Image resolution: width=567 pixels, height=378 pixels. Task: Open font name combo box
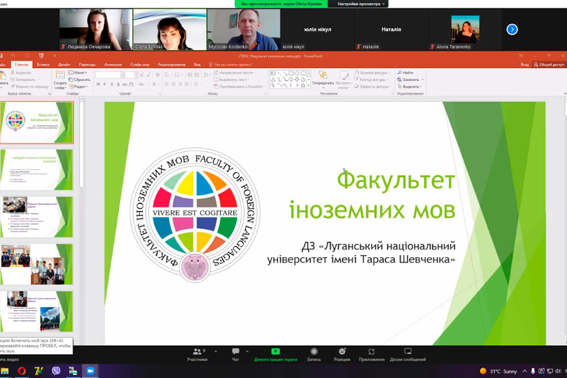tap(110, 75)
